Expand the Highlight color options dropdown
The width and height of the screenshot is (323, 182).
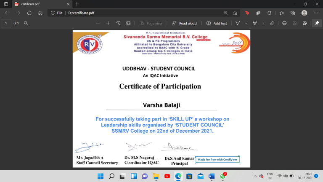[263, 23]
